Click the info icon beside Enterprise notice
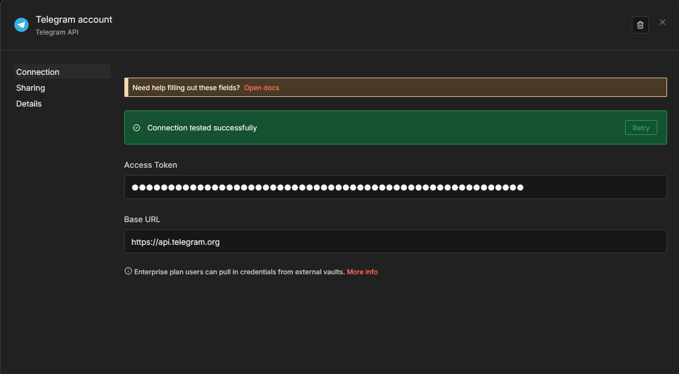The image size is (679, 374). [128, 271]
